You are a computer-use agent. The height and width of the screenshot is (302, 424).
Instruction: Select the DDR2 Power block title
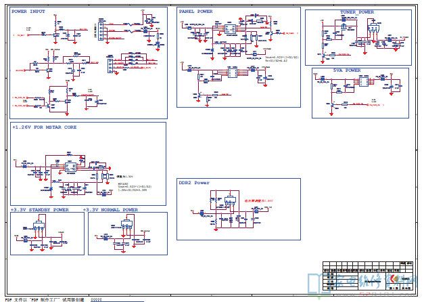pyautogui.click(x=194, y=183)
